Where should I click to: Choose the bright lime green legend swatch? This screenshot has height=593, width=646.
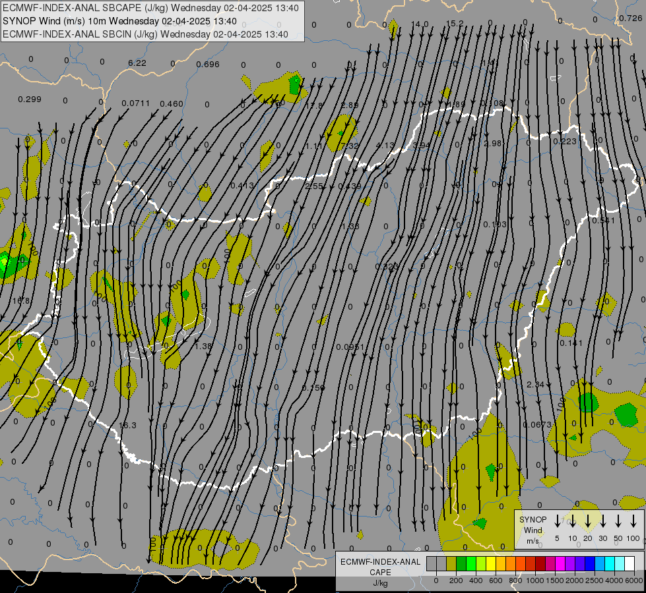tap(471, 564)
